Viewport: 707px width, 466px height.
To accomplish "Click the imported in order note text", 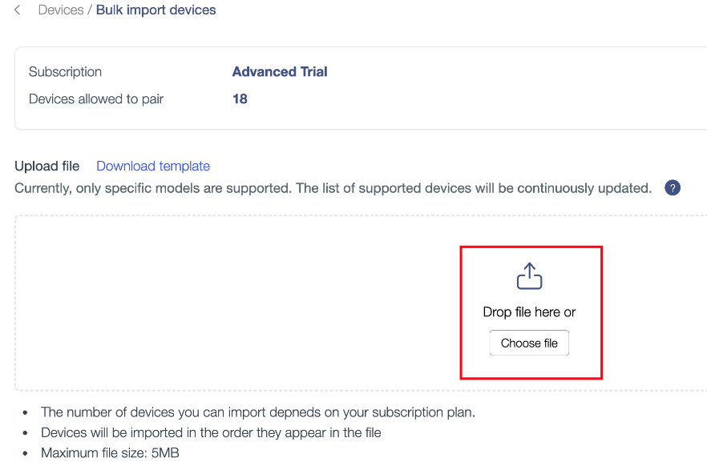I will coord(211,432).
